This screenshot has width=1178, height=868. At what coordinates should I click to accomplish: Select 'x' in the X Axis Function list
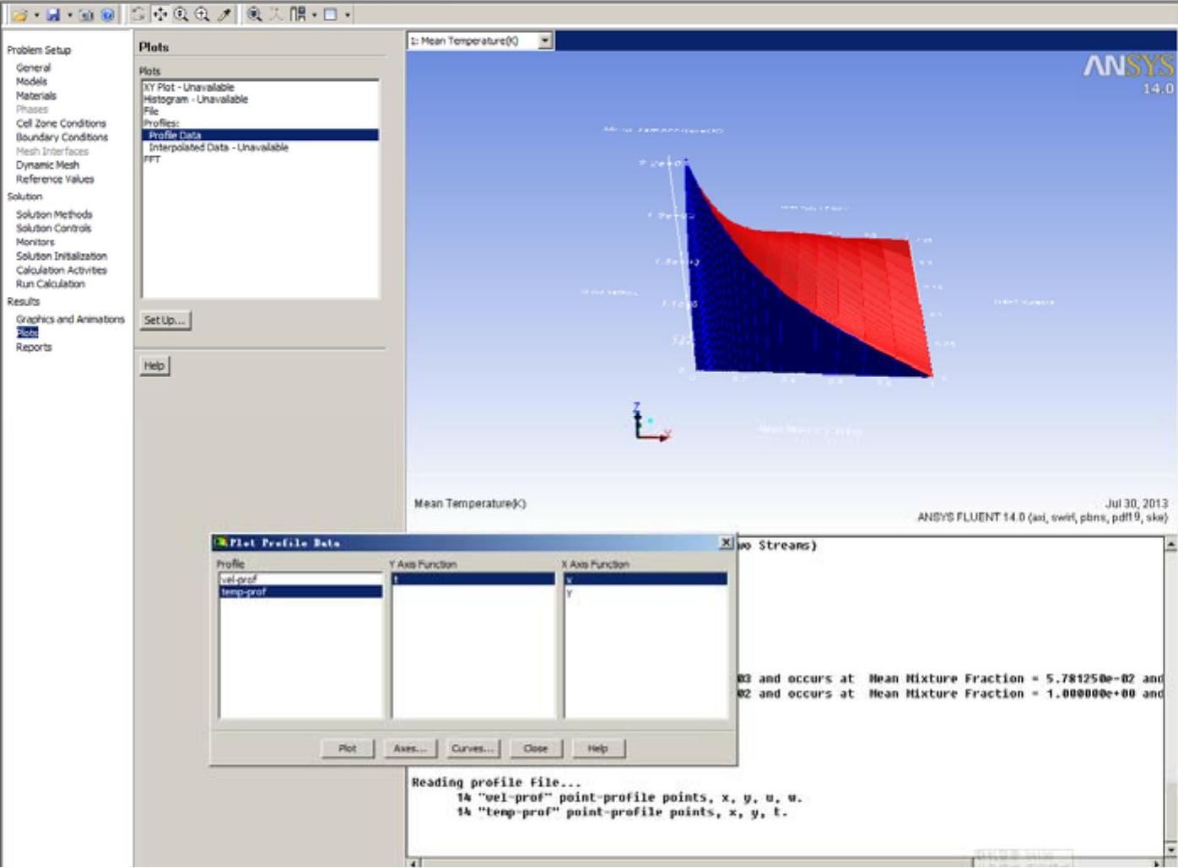(646, 580)
